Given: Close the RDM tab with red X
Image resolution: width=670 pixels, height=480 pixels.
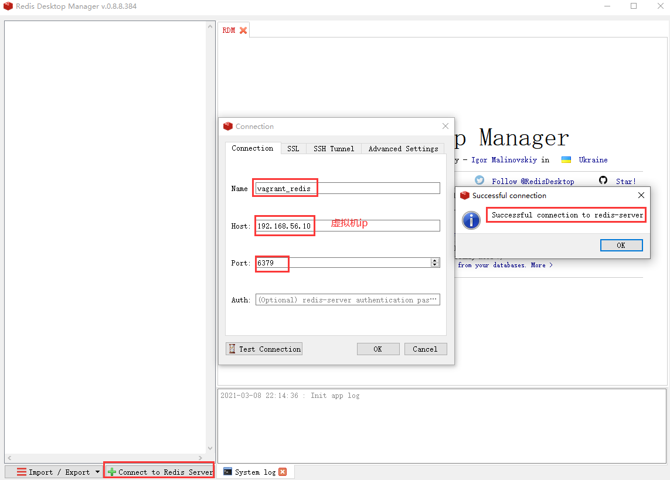Looking at the screenshot, I should [243, 30].
